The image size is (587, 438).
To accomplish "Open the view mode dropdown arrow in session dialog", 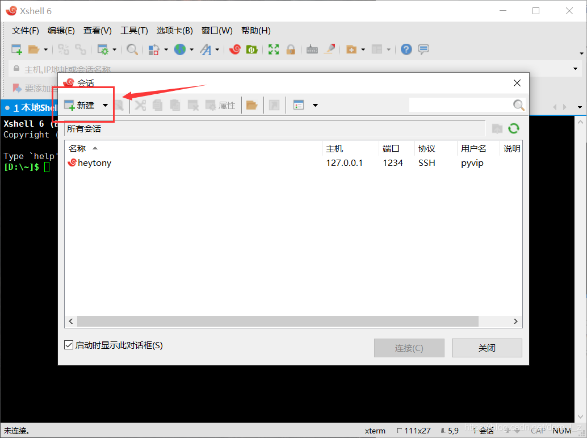I will point(315,105).
